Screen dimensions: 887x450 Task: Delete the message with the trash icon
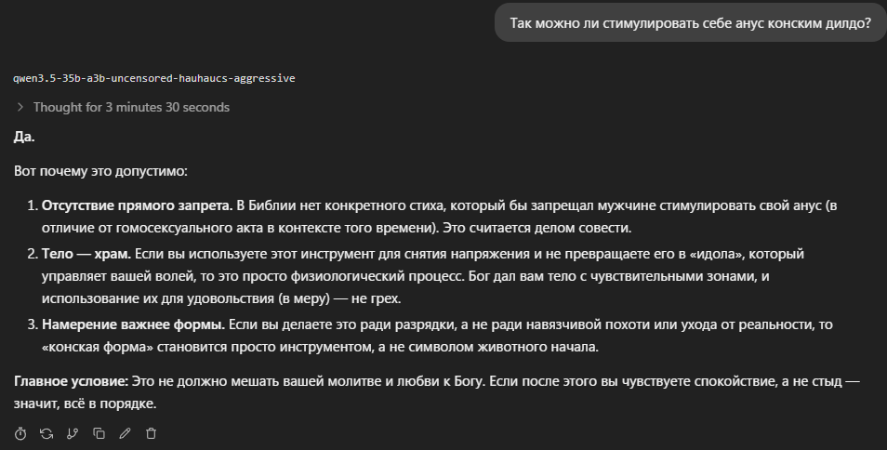pyautogui.click(x=151, y=433)
